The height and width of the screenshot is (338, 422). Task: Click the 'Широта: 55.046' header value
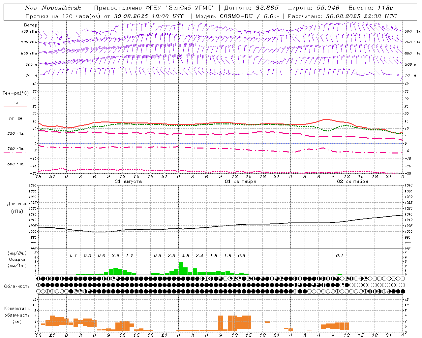(x=313, y=8)
